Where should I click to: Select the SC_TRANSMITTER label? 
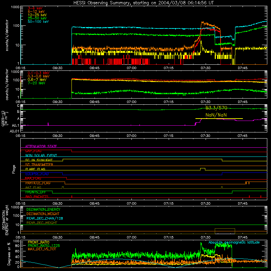(39, 165)
